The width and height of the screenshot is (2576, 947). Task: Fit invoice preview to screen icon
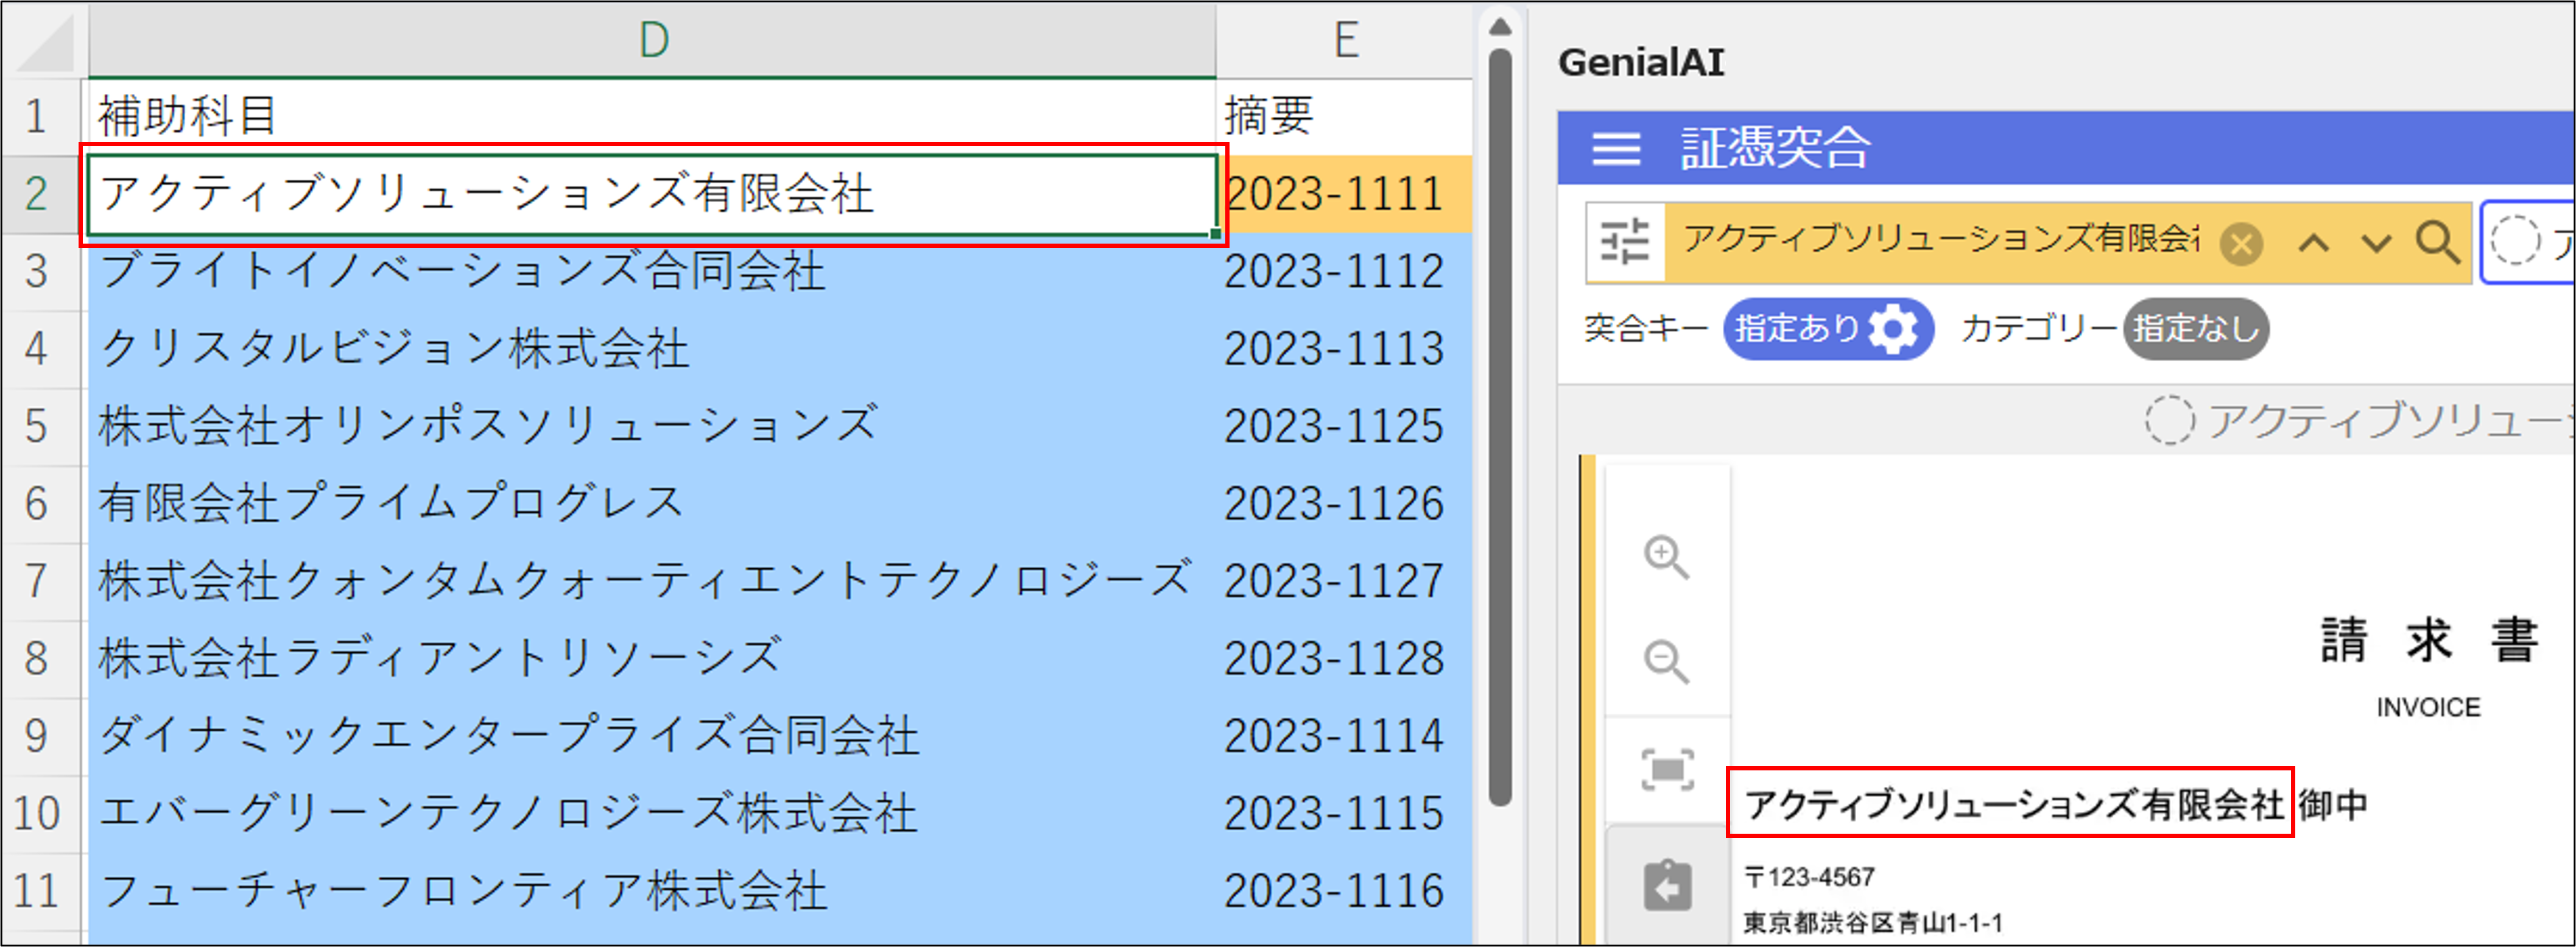point(1667,770)
